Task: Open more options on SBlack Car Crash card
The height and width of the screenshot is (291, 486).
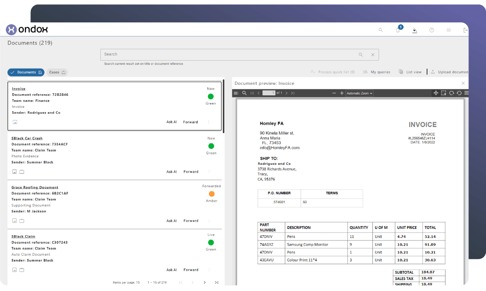Action: 209,171
